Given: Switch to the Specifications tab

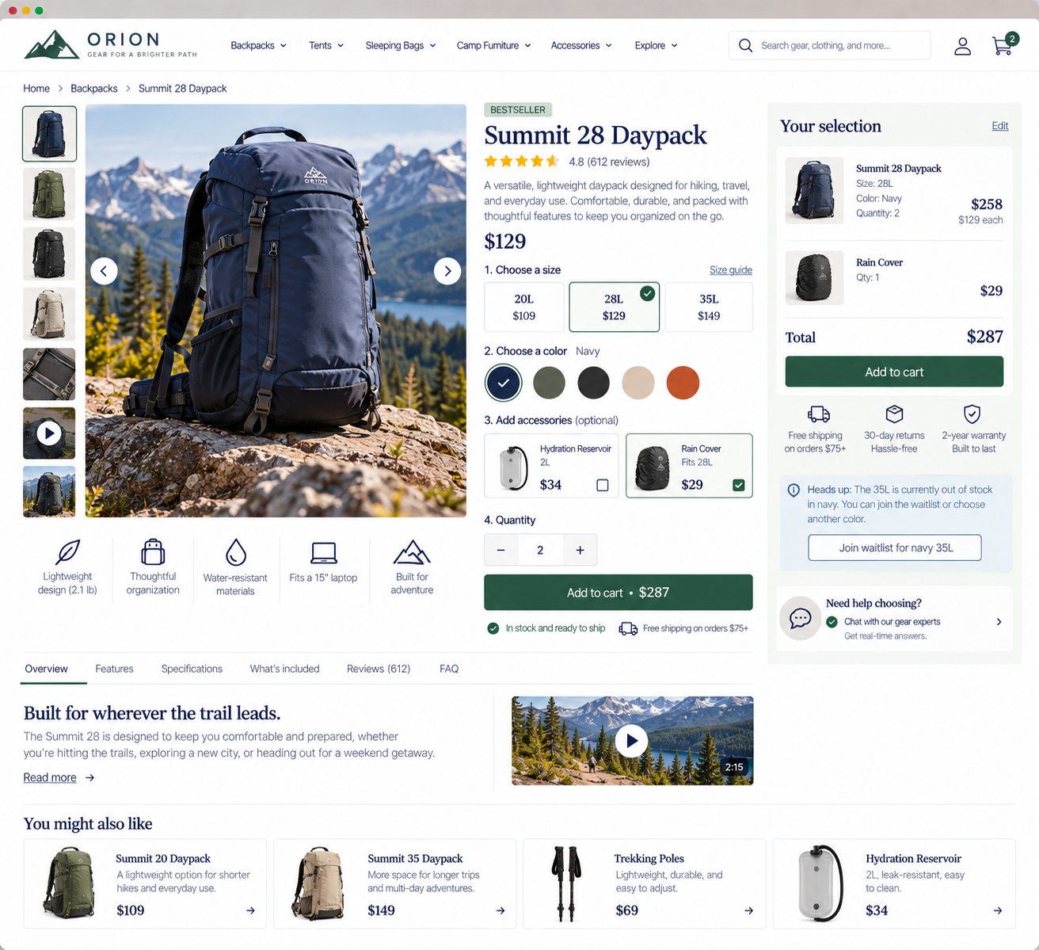Looking at the screenshot, I should click(192, 669).
